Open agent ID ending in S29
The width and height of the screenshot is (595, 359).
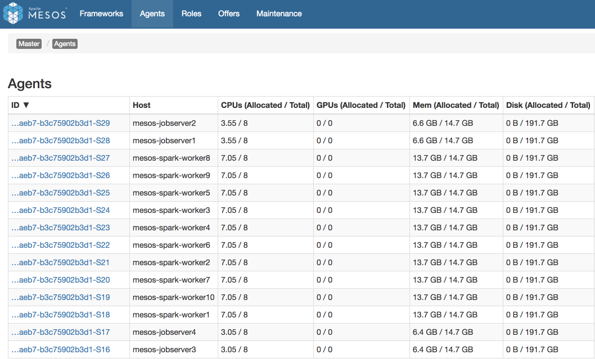pyautogui.click(x=61, y=123)
